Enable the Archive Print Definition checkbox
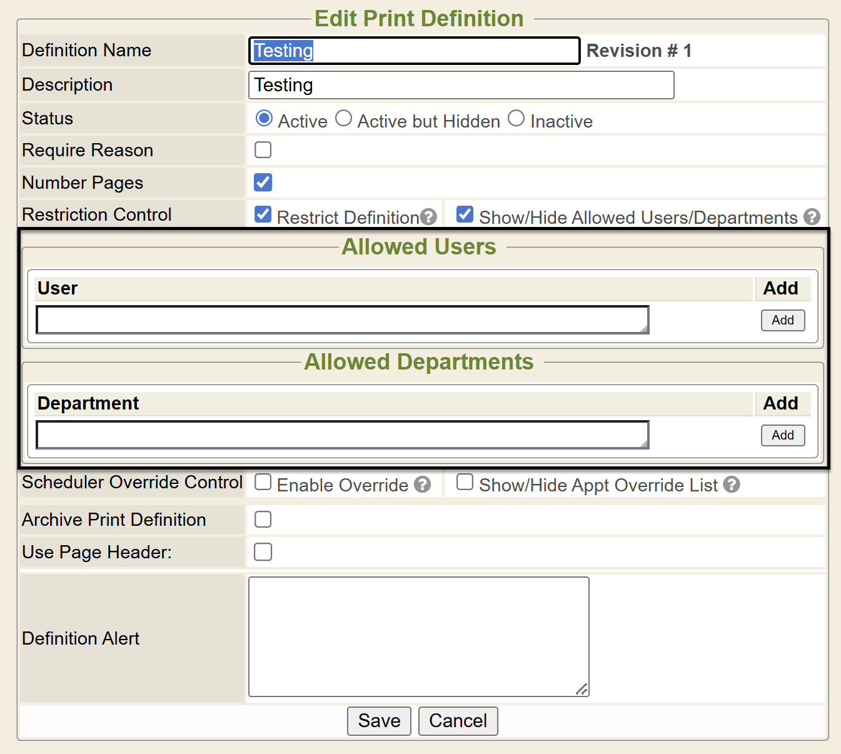The width and height of the screenshot is (841, 754). coord(263,520)
